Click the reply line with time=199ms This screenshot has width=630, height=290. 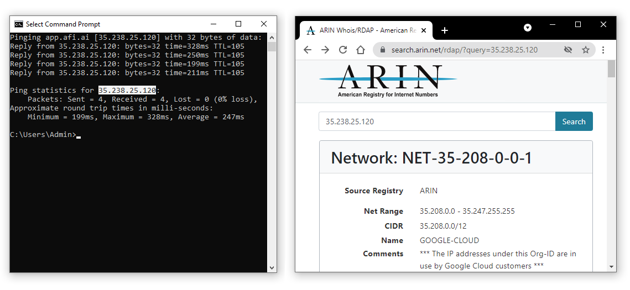[127, 64]
